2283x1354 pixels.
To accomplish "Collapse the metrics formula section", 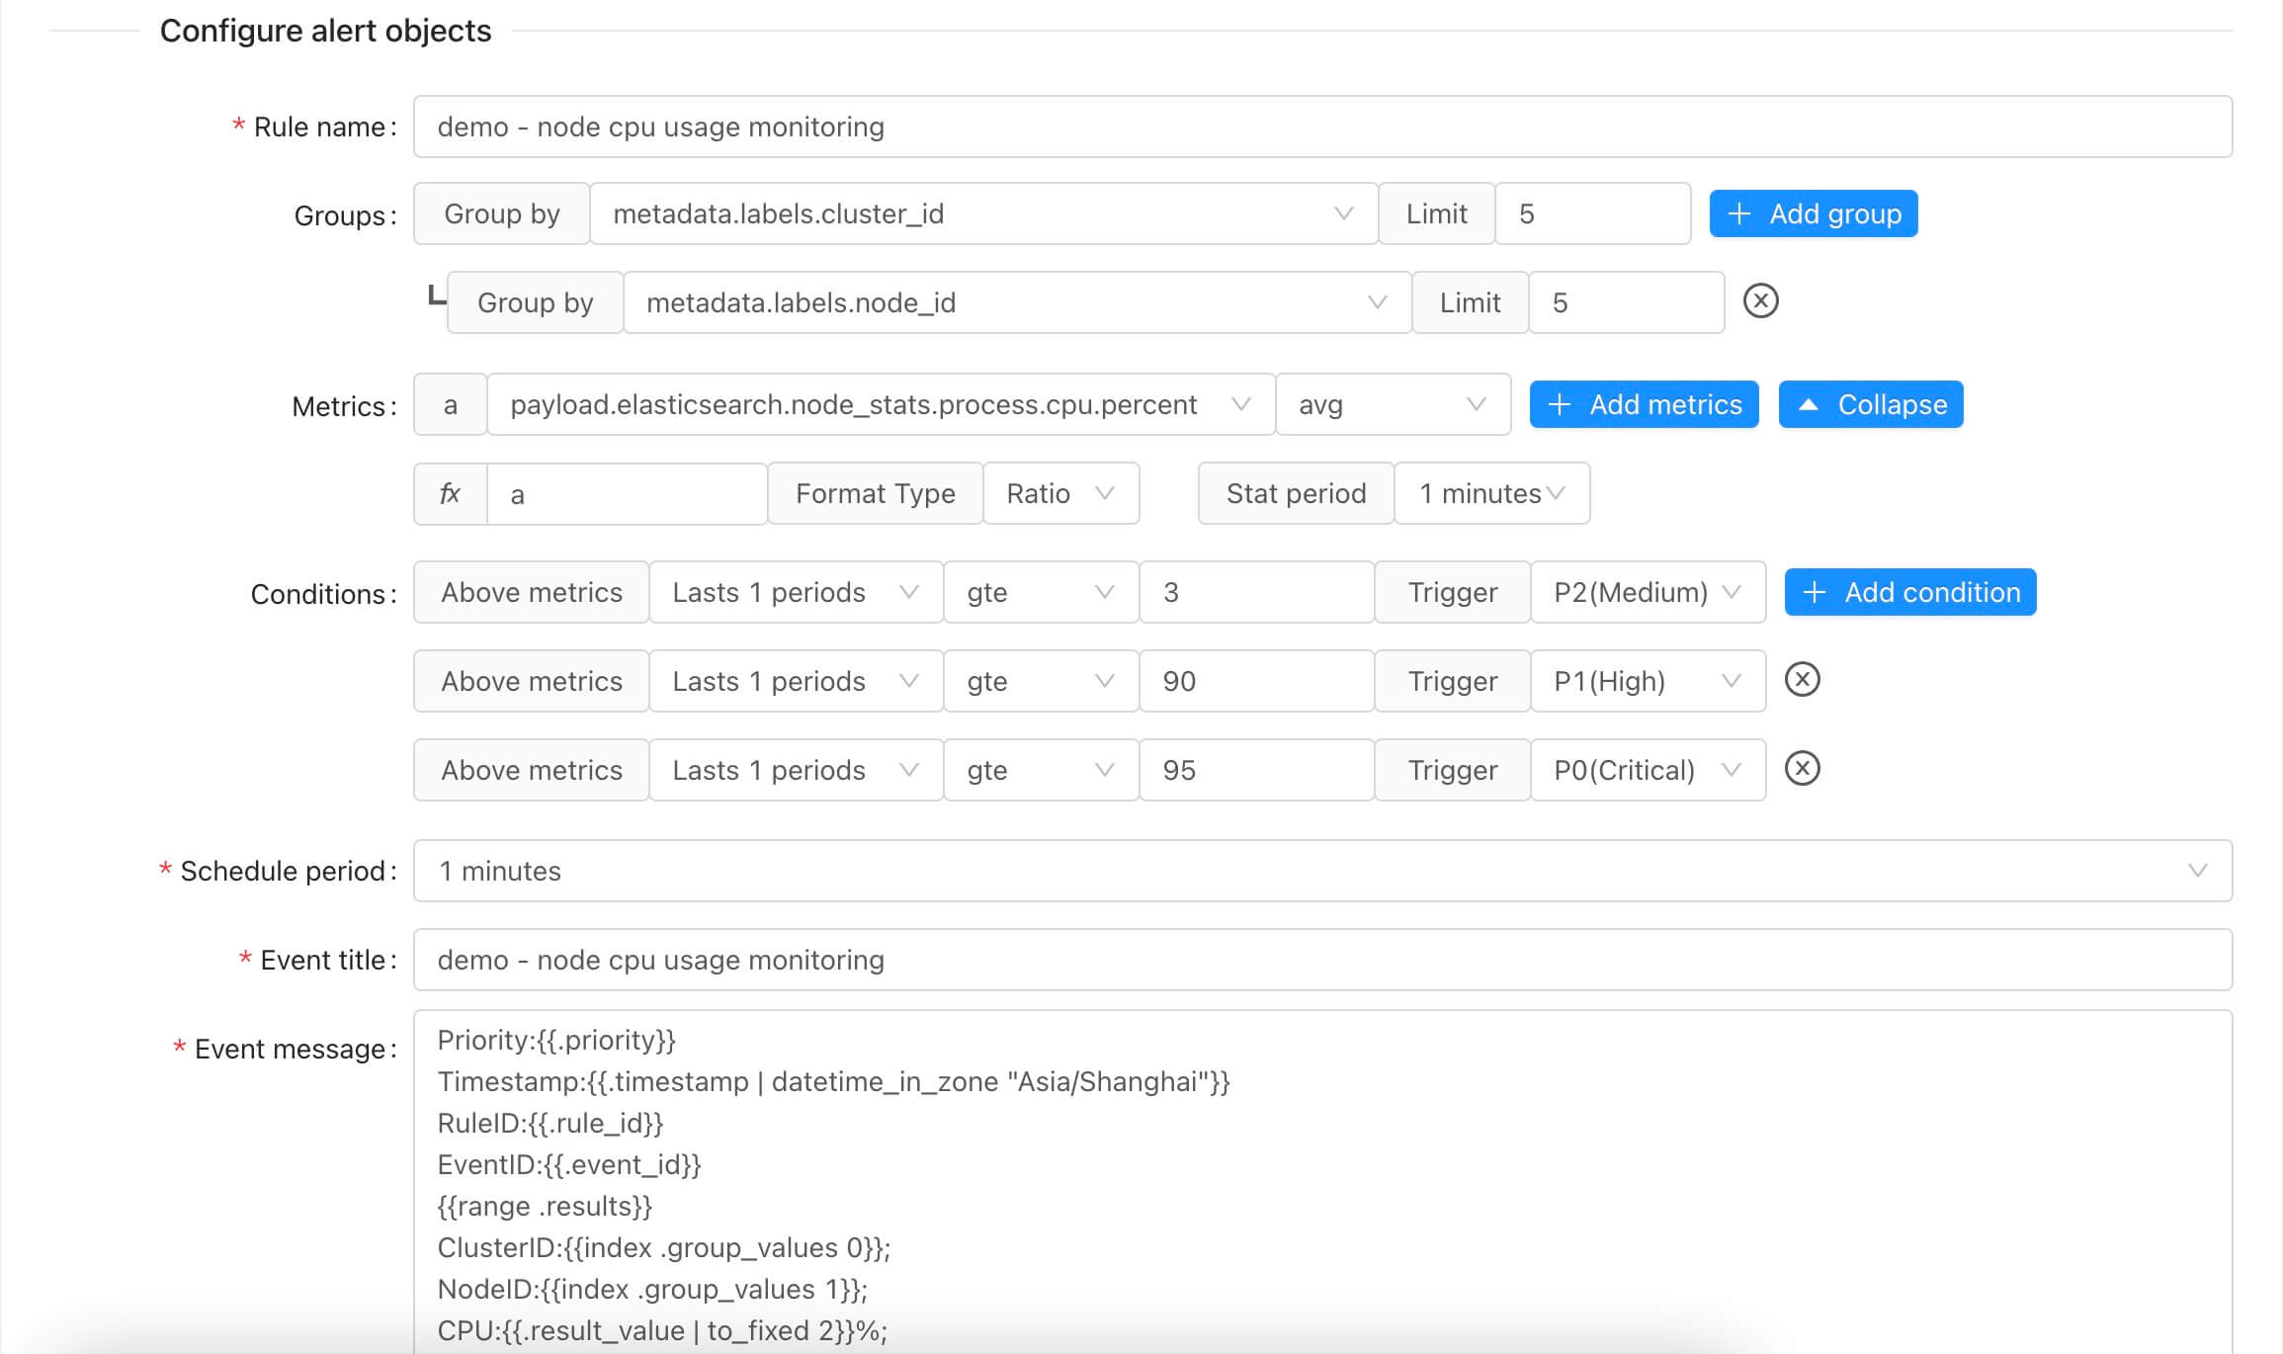I will (1870, 404).
